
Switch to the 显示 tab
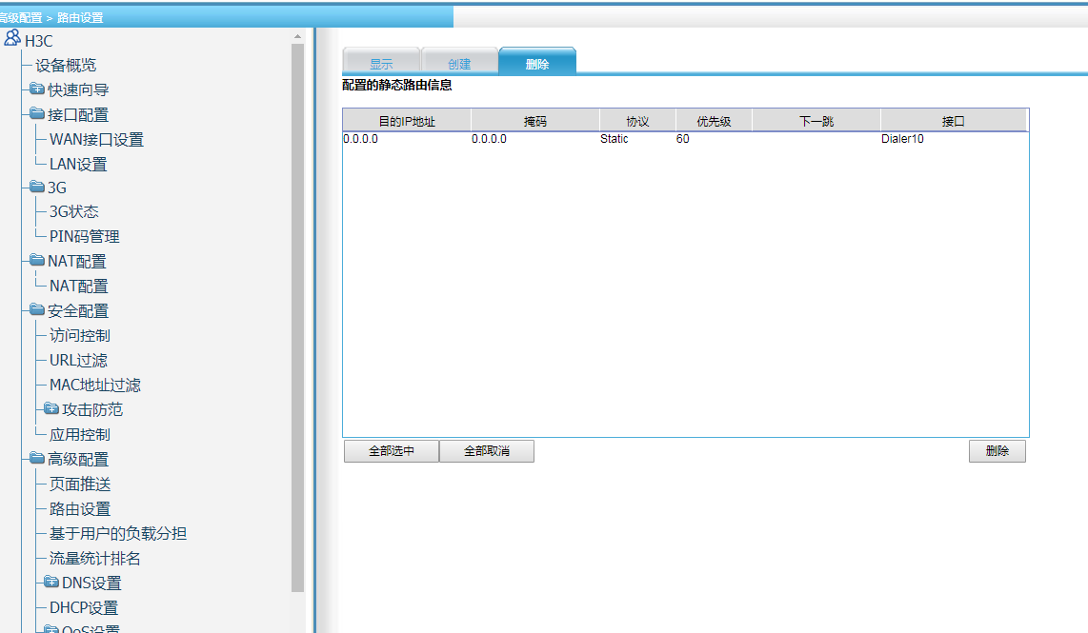coord(381,61)
